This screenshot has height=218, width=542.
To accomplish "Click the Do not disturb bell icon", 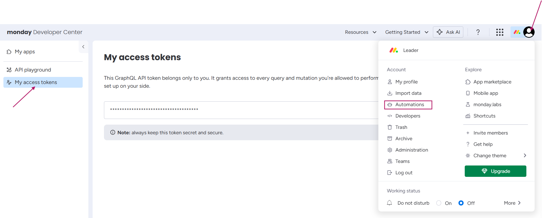I will pos(389,203).
